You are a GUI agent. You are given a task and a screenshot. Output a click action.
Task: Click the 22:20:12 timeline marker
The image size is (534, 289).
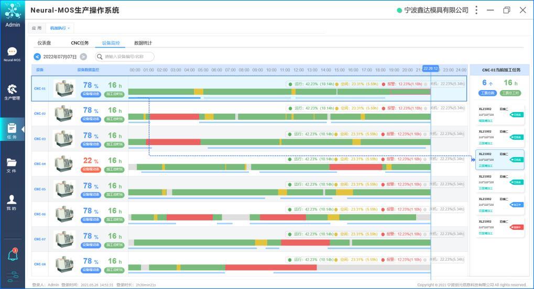pyautogui.click(x=430, y=69)
